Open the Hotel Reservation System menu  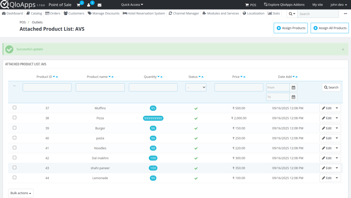(144, 13)
